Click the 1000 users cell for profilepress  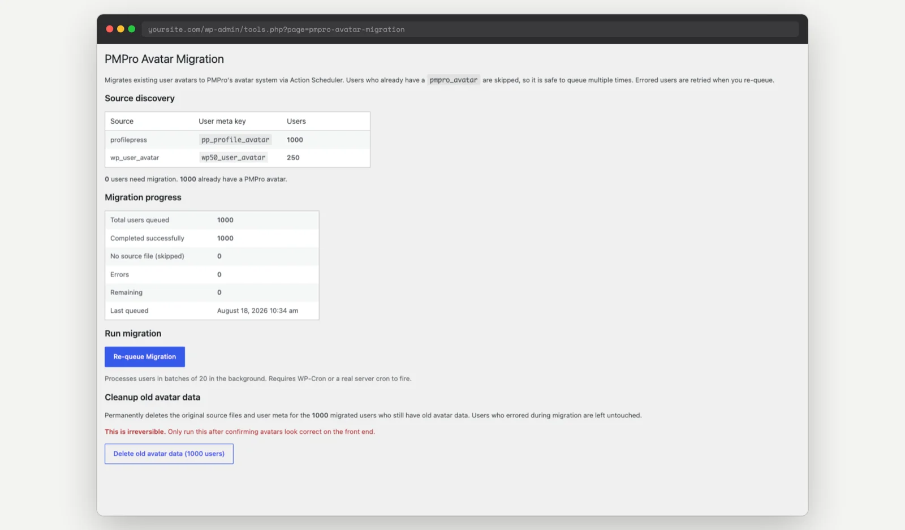[x=295, y=140]
